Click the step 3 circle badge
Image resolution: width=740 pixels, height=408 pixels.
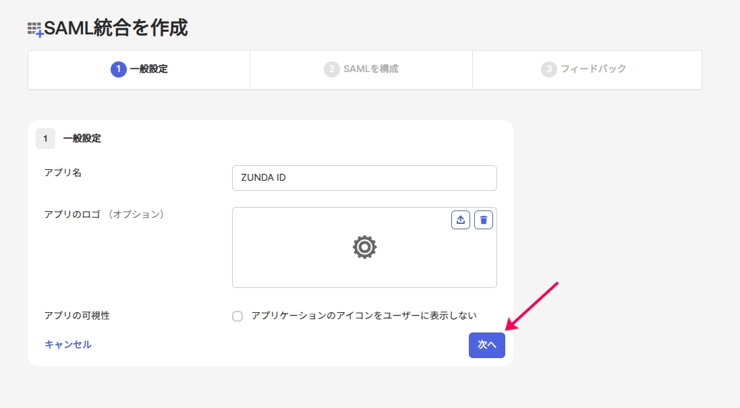549,69
